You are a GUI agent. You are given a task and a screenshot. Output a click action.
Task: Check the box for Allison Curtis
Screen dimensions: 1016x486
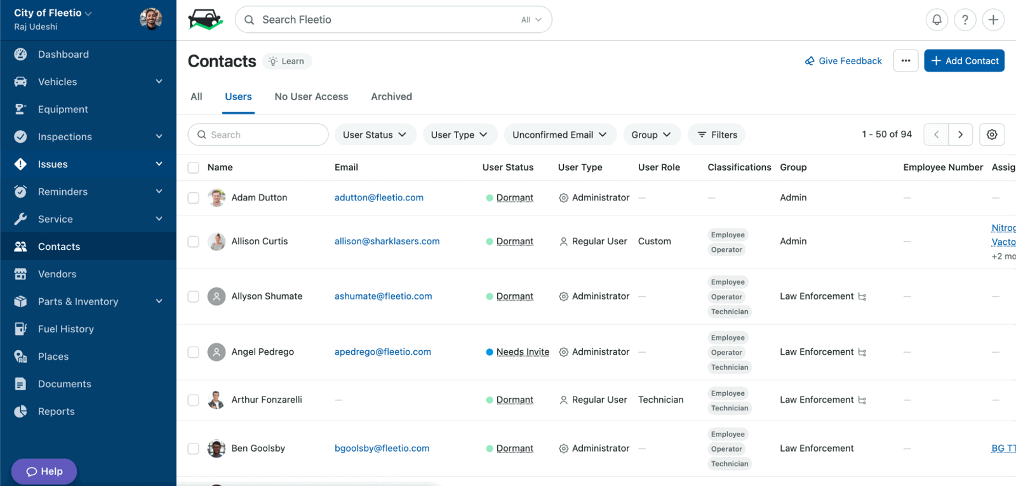194,242
